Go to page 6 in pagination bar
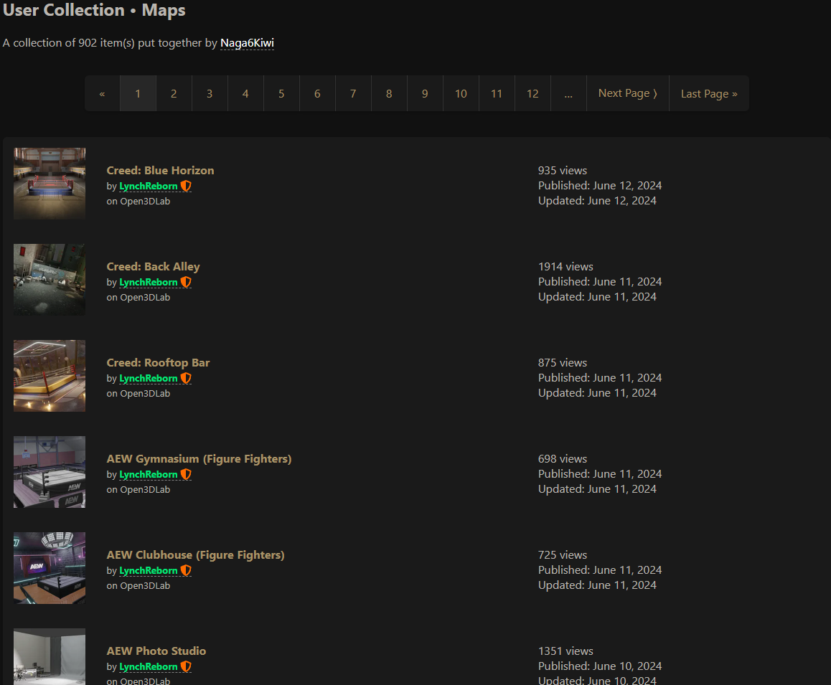This screenshot has height=685, width=831. [317, 94]
